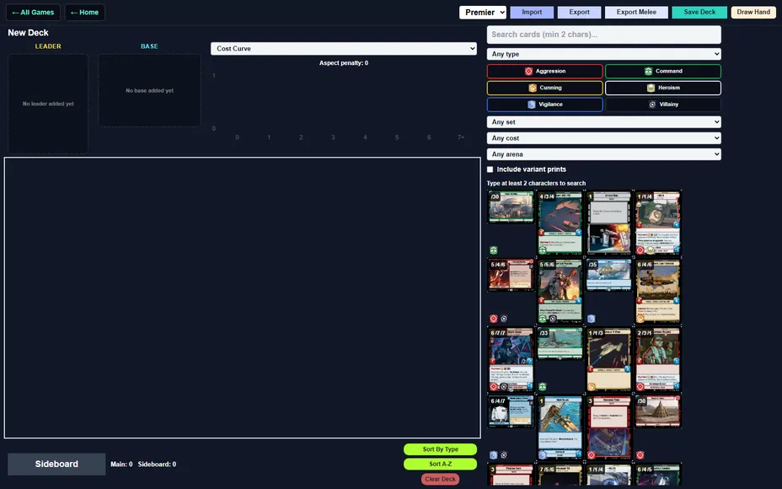Filter cards by the Heroism aspect
The image size is (782, 489).
[663, 88]
